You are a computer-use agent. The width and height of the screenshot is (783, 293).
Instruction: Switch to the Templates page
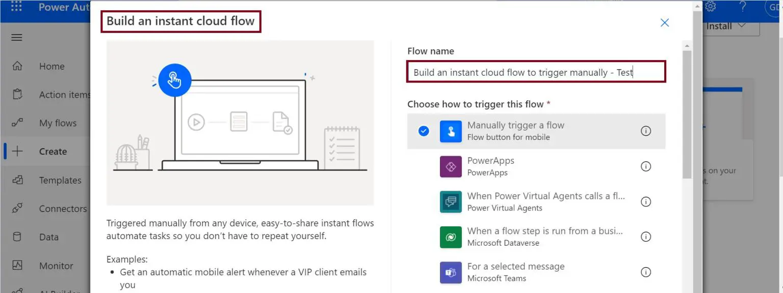60,180
